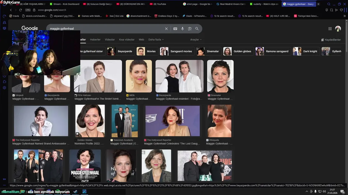Clear the Google search box text

166,29
